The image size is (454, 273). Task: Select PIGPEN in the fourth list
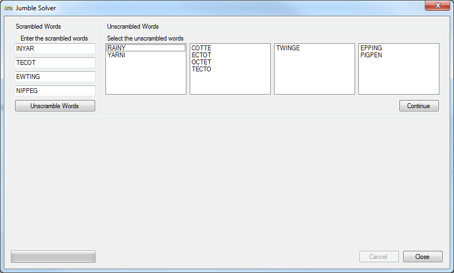click(371, 55)
